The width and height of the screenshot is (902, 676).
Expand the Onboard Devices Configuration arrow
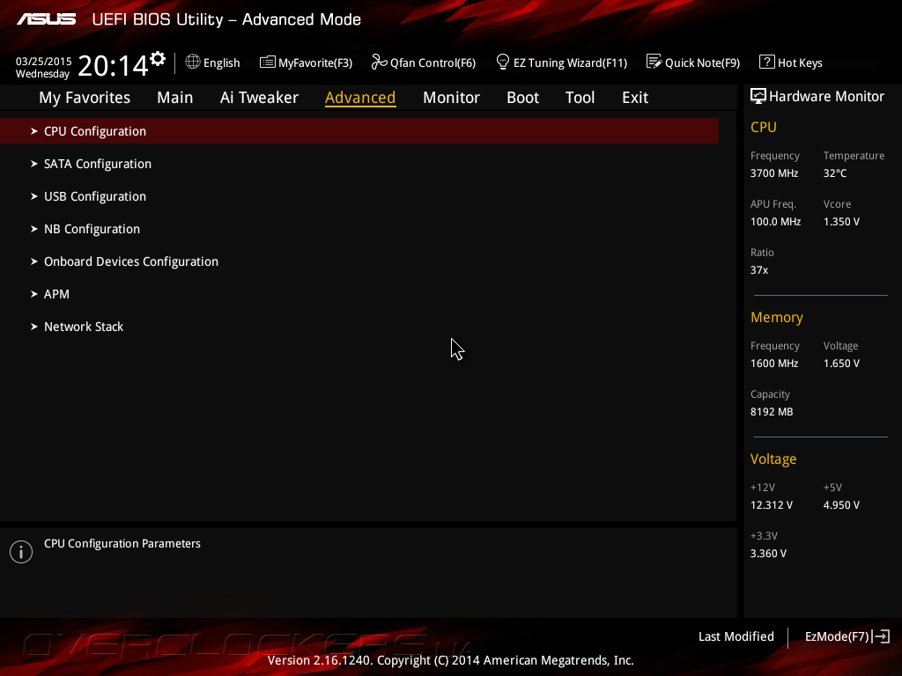pos(34,261)
